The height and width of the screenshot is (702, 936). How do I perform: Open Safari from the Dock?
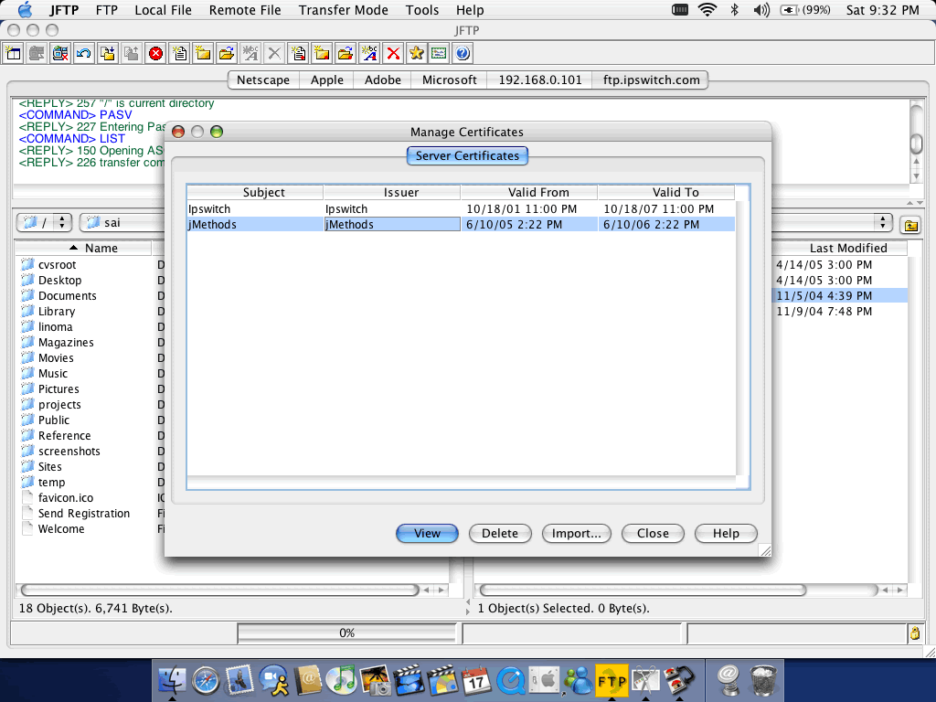[206, 679]
